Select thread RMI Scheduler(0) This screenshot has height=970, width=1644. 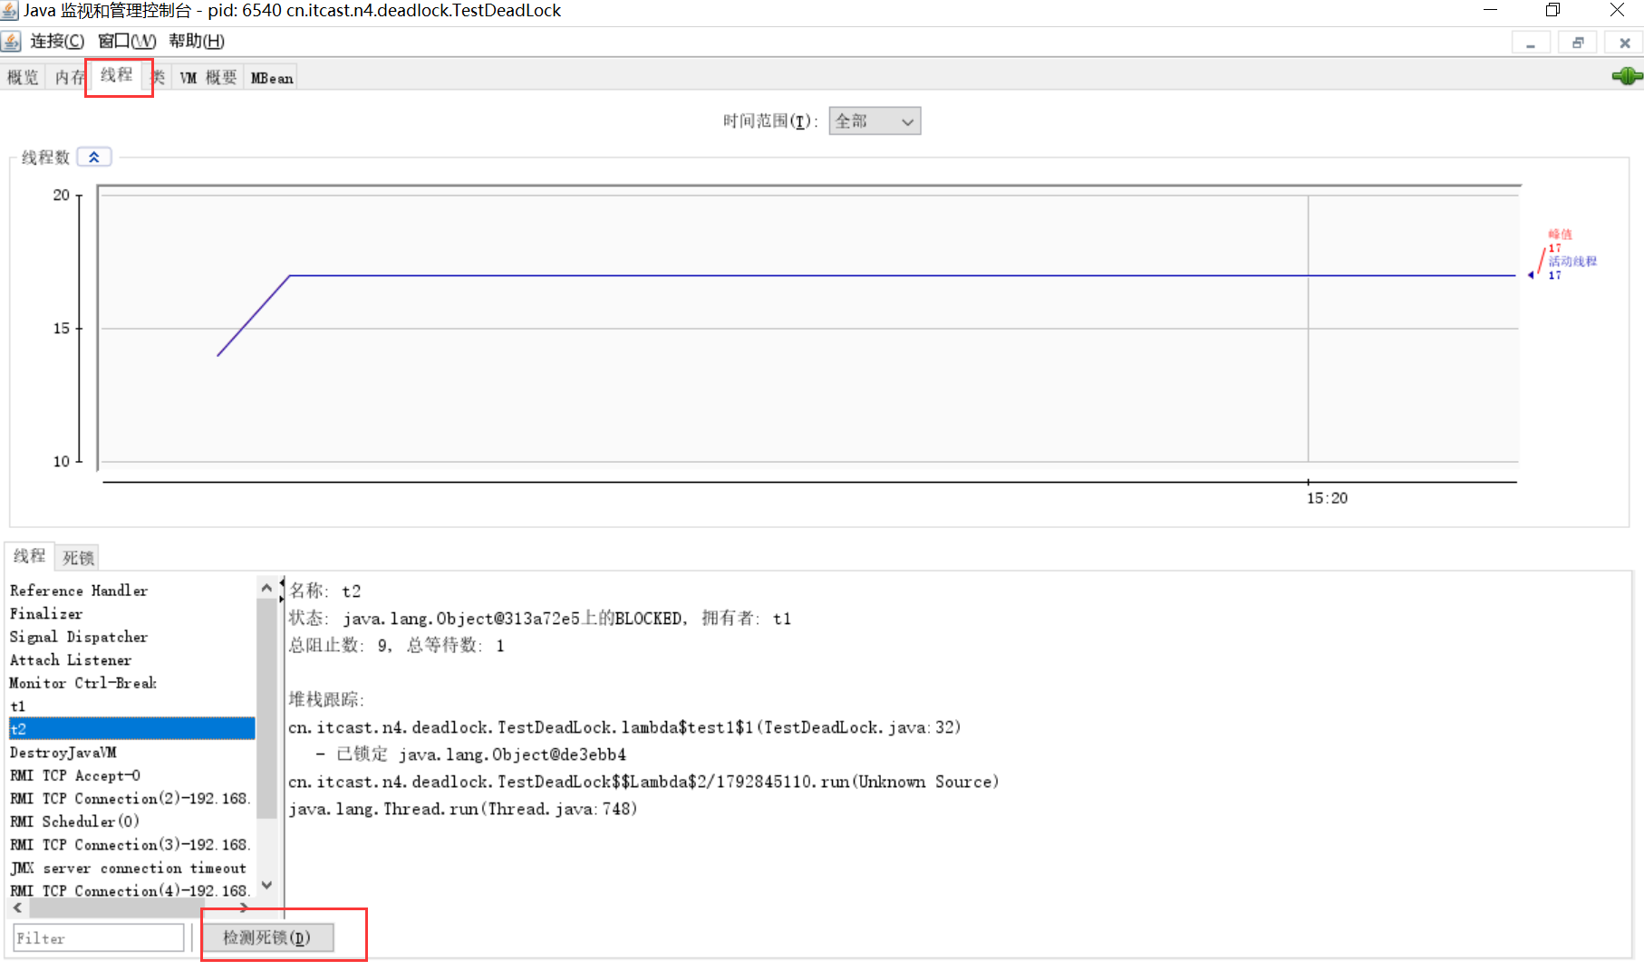(x=132, y=821)
